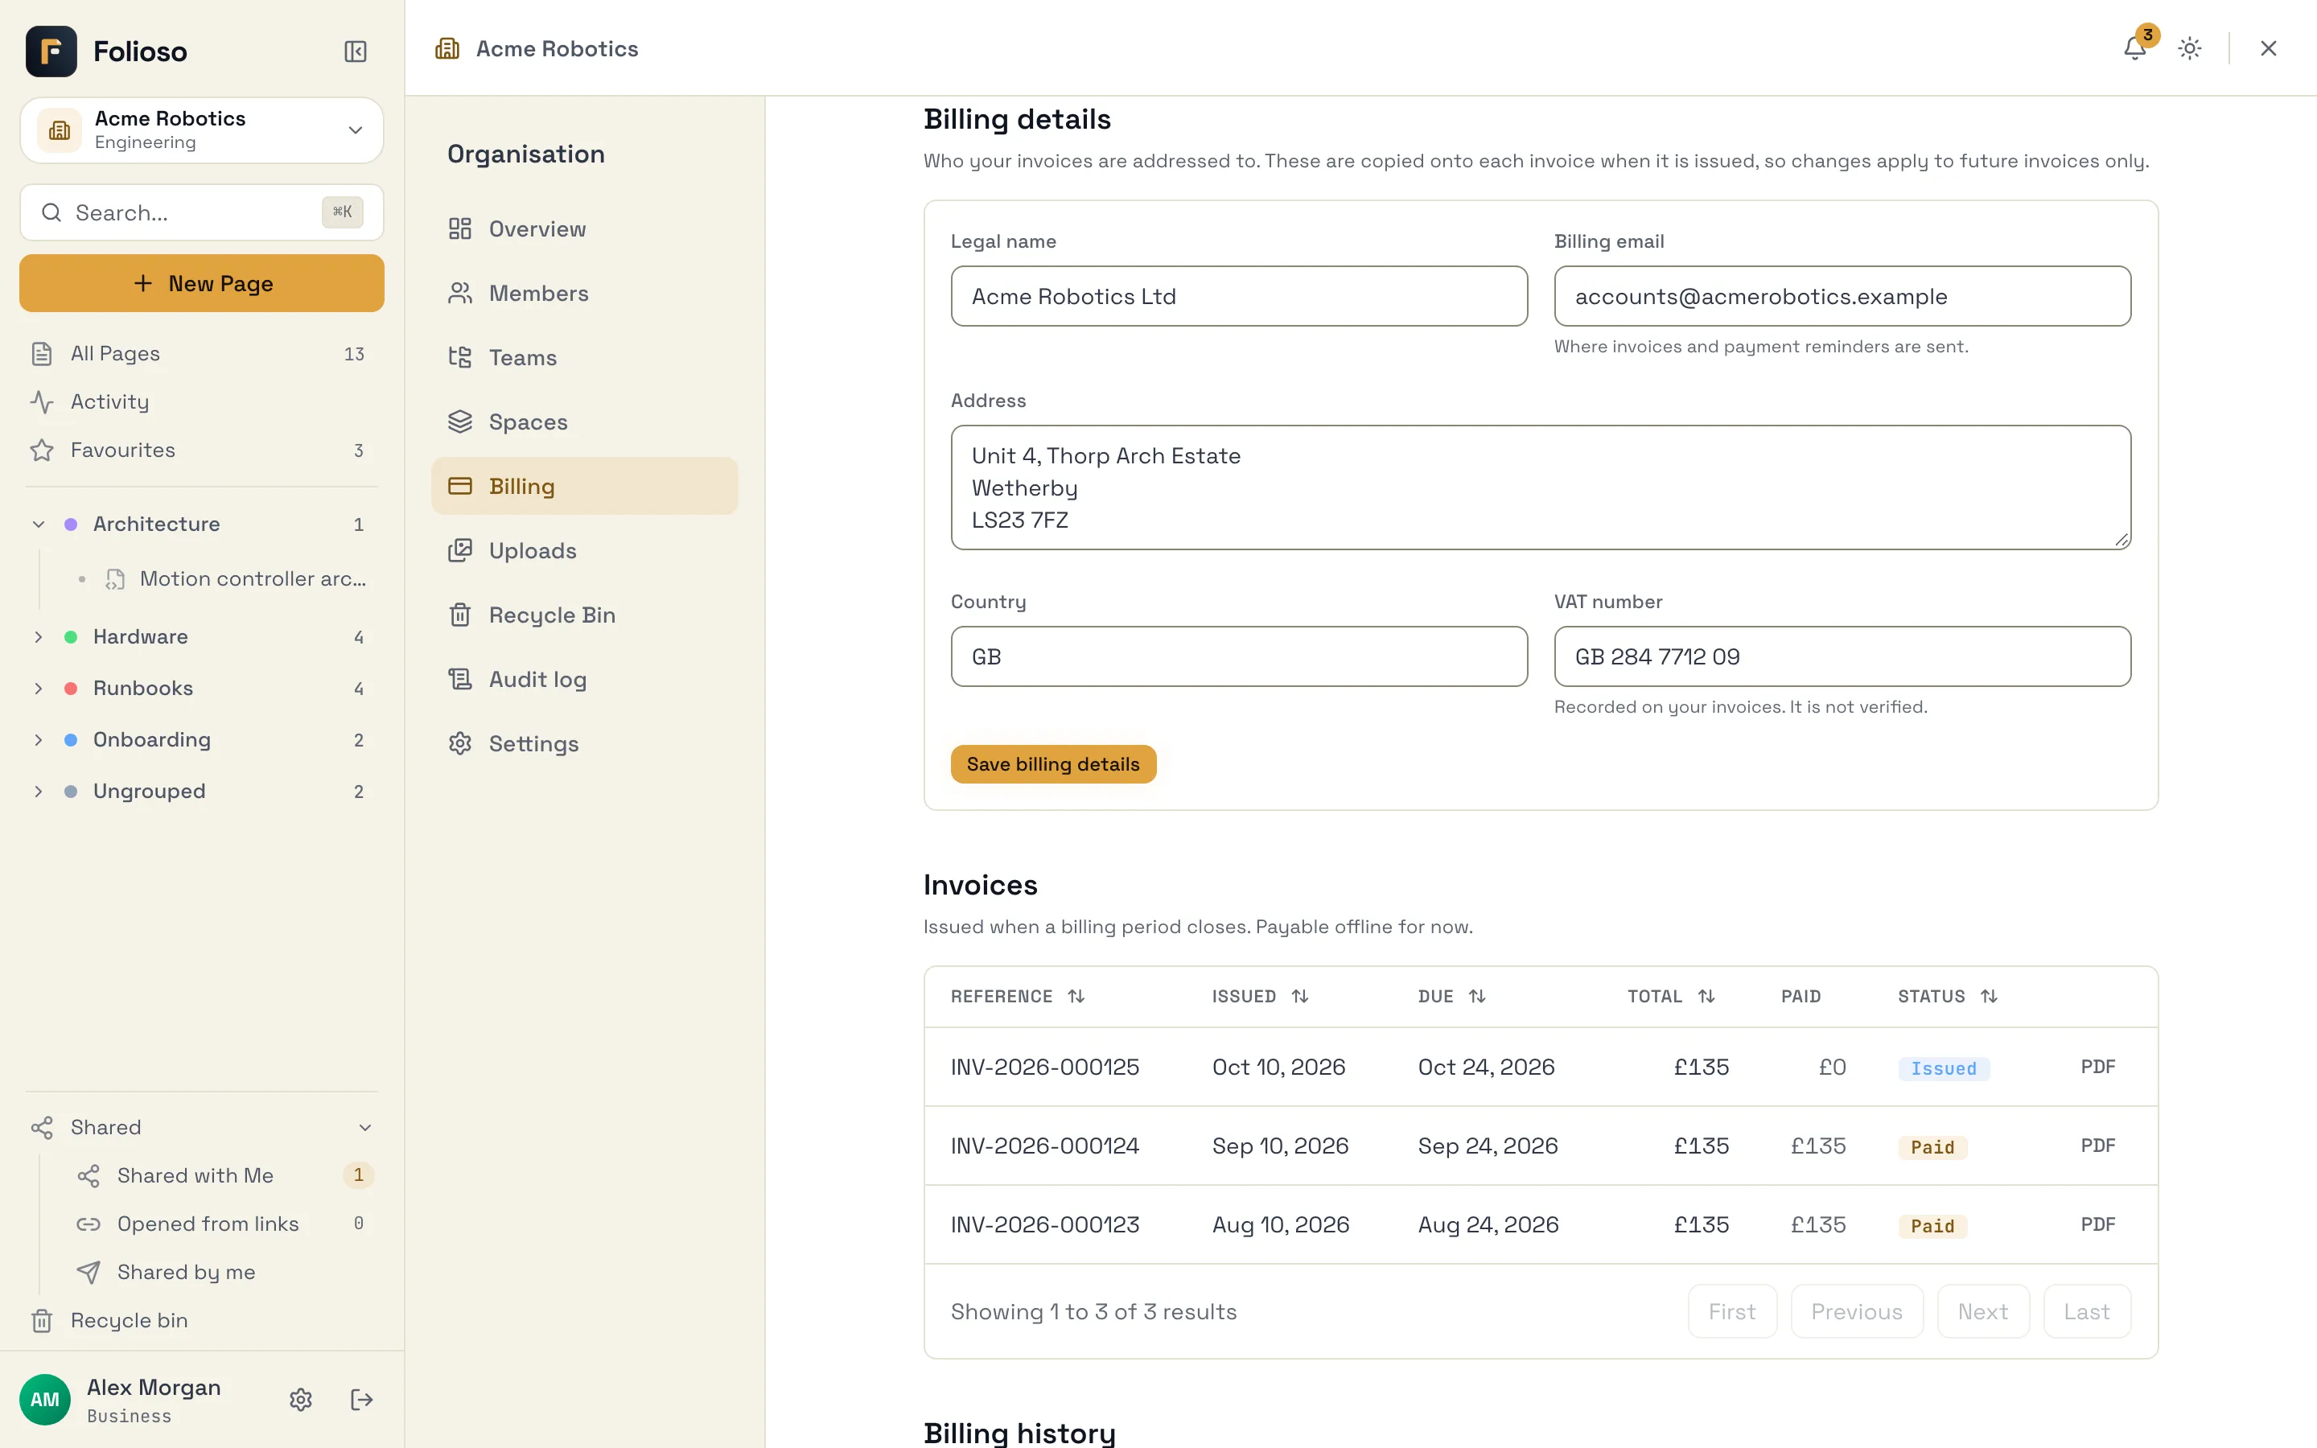Open the Spaces section
Screen dimensions: 2317x1448
(x=584, y=422)
